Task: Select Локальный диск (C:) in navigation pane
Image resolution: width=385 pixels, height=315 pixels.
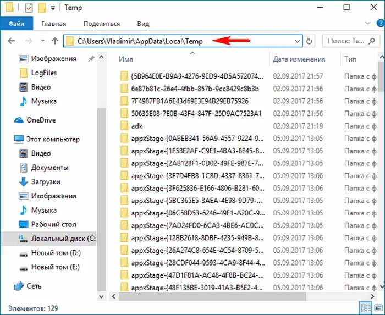Action: (x=48, y=239)
